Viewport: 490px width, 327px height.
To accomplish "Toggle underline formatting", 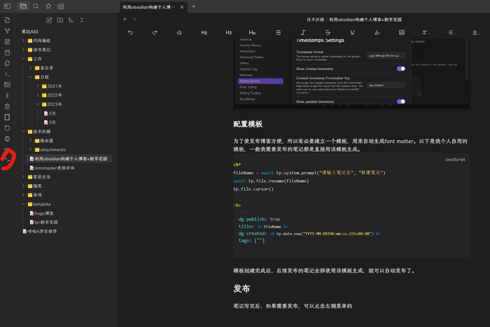I will pos(352,32).
